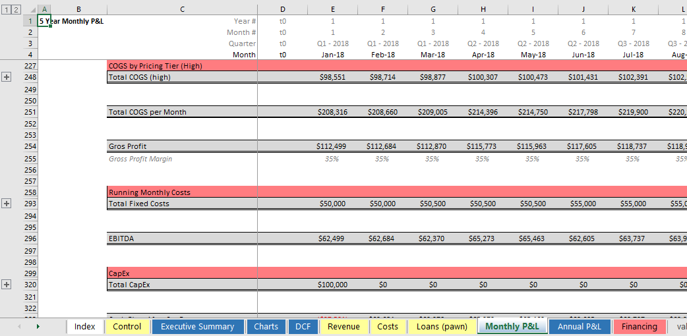This screenshot has width=687, height=336.
Task: Show outline level 1 rows
Action: click(x=6, y=9)
